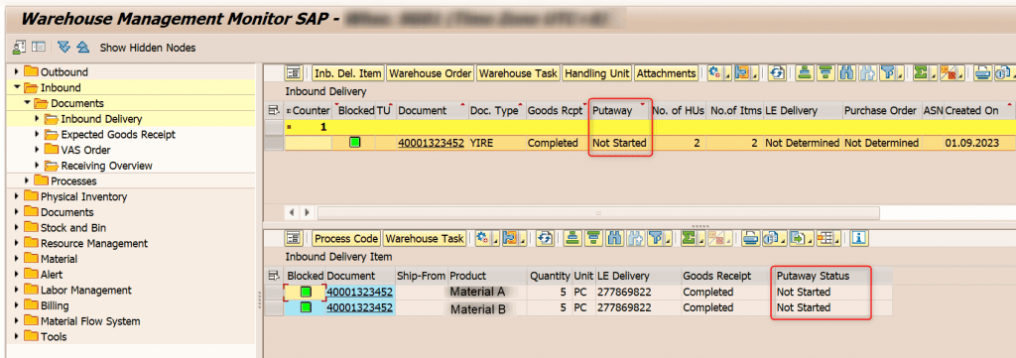This screenshot has height=358, width=1016.
Task: Click the horizontal scrollbar track of Inbound Delivery
Action: pos(598,212)
